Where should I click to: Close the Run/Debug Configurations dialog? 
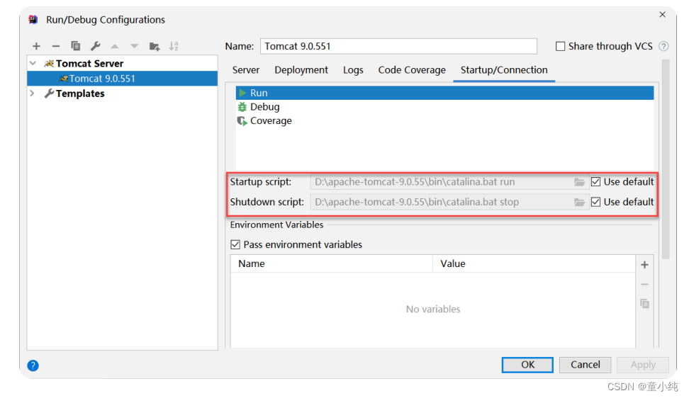662,14
